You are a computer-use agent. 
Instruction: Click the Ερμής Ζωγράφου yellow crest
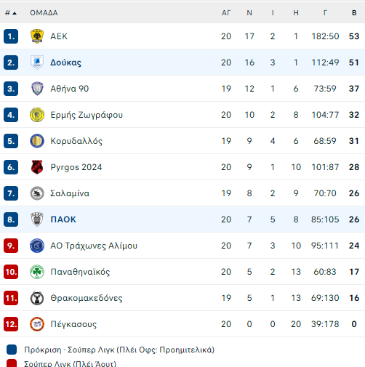click(x=37, y=115)
